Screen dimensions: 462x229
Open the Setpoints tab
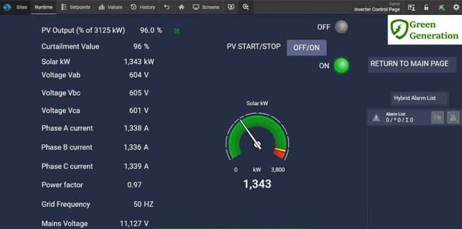click(76, 7)
